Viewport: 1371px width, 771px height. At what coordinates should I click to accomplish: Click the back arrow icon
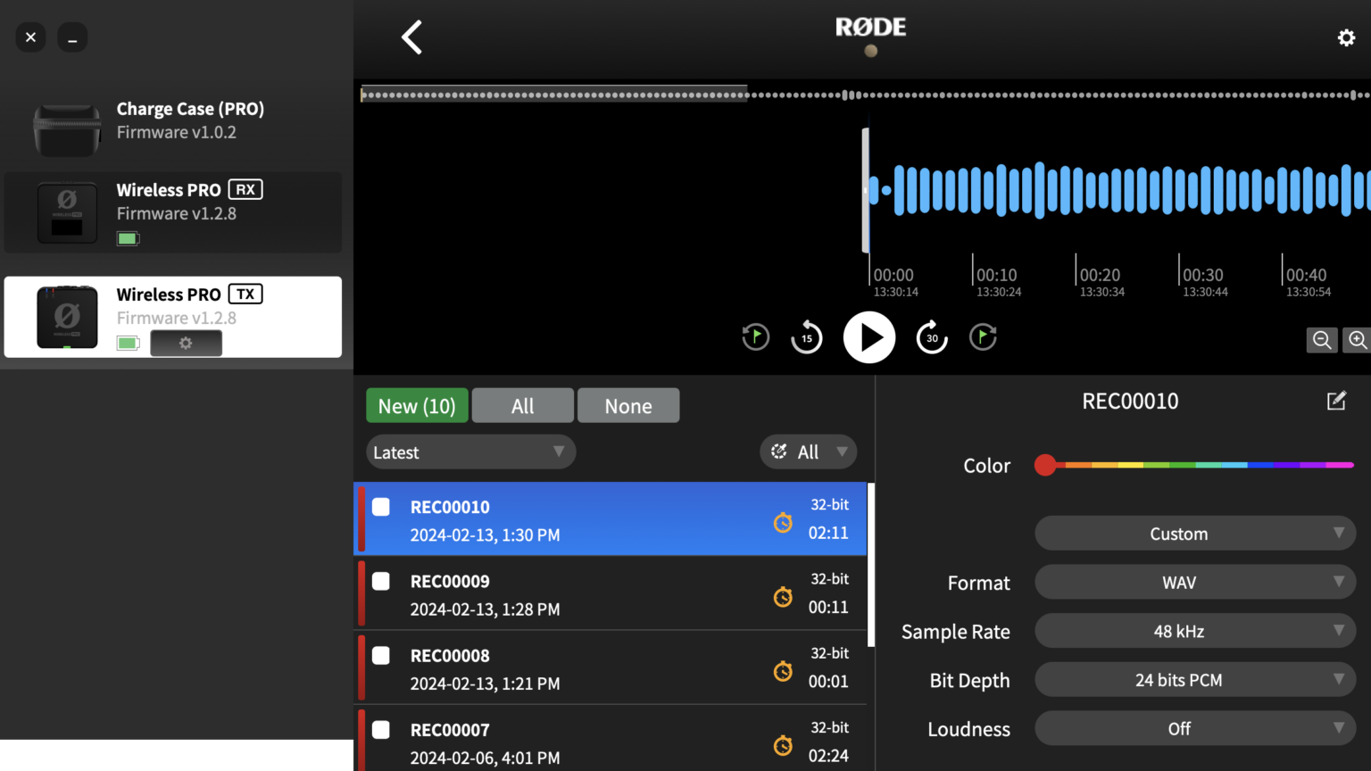tap(411, 37)
